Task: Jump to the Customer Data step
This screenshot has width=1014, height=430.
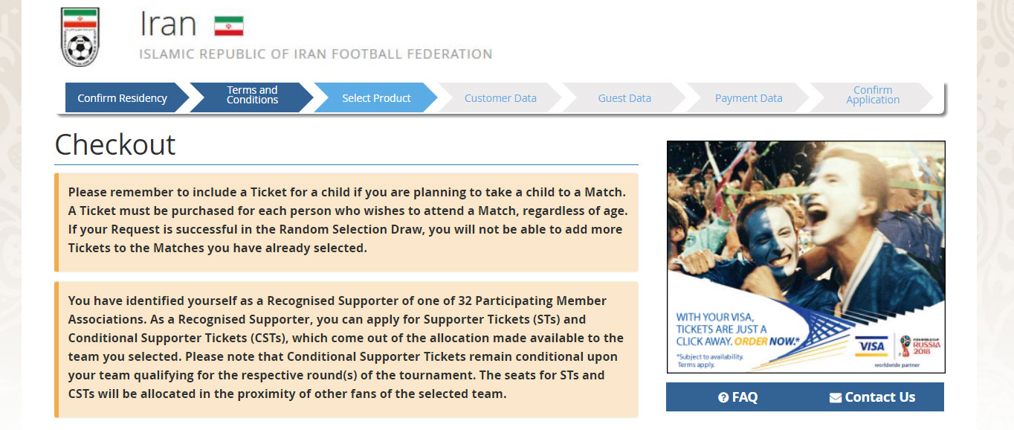Action: coord(500,98)
